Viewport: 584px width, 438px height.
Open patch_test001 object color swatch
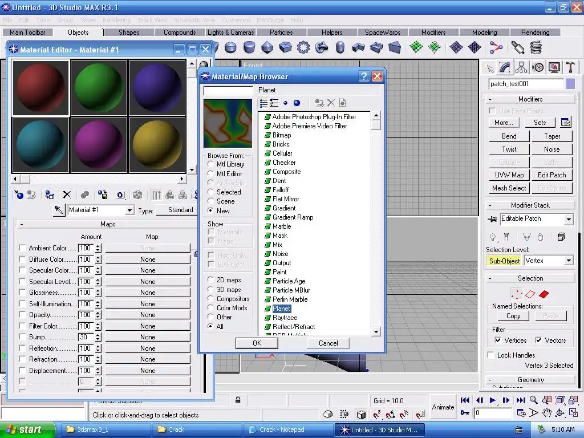coord(570,84)
